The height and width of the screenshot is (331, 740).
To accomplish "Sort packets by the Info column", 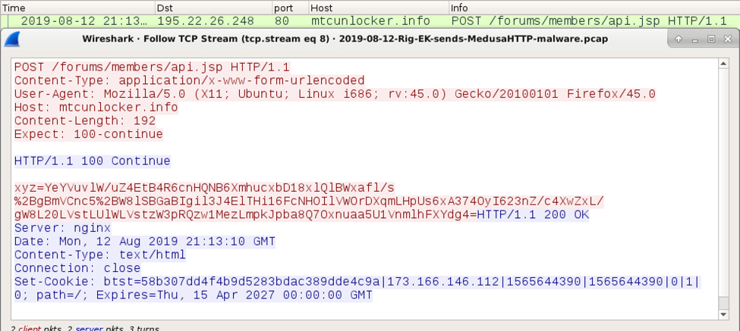I will [x=594, y=8].
